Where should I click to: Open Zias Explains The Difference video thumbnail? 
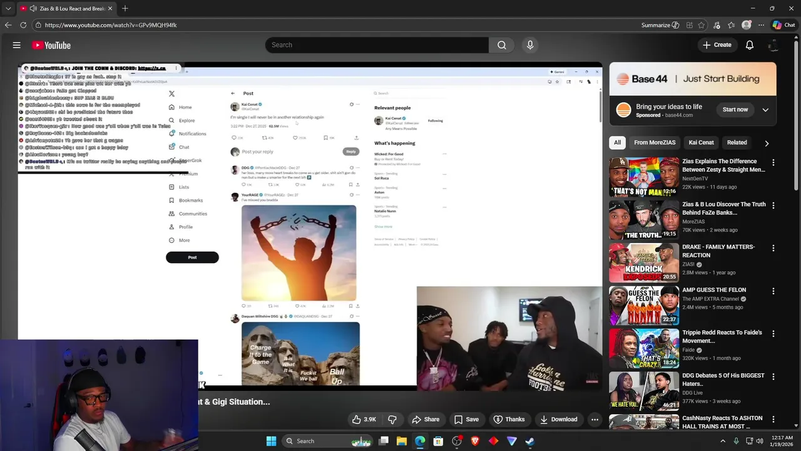tap(644, 177)
